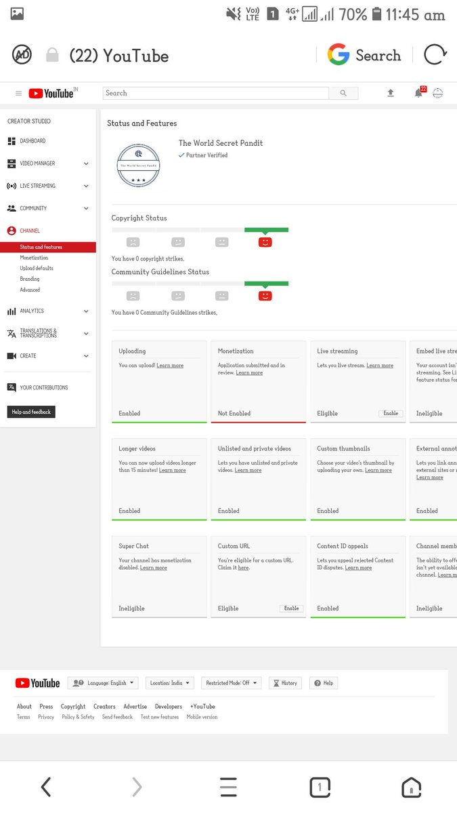Click Learn more in Uploading card
The height and width of the screenshot is (814, 457).
tap(170, 366)
